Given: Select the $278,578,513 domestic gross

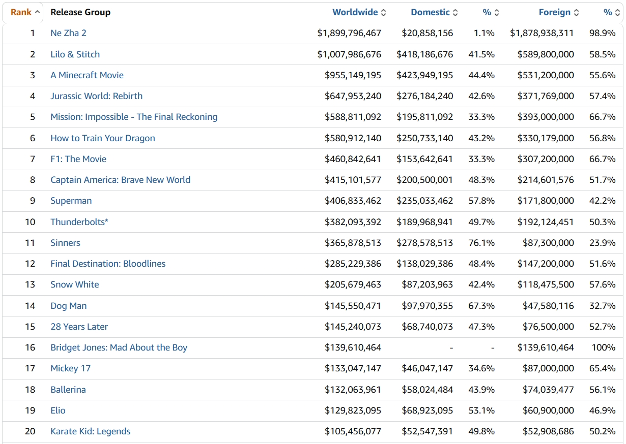Looking at the screenshot, I should (425, 243).
